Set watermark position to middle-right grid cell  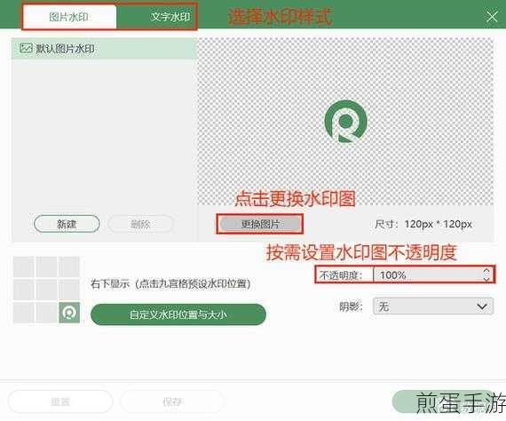[x=69, y=290]
